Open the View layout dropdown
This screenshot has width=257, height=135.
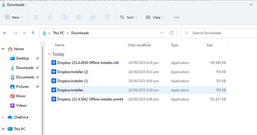click(x=155, y=17)
